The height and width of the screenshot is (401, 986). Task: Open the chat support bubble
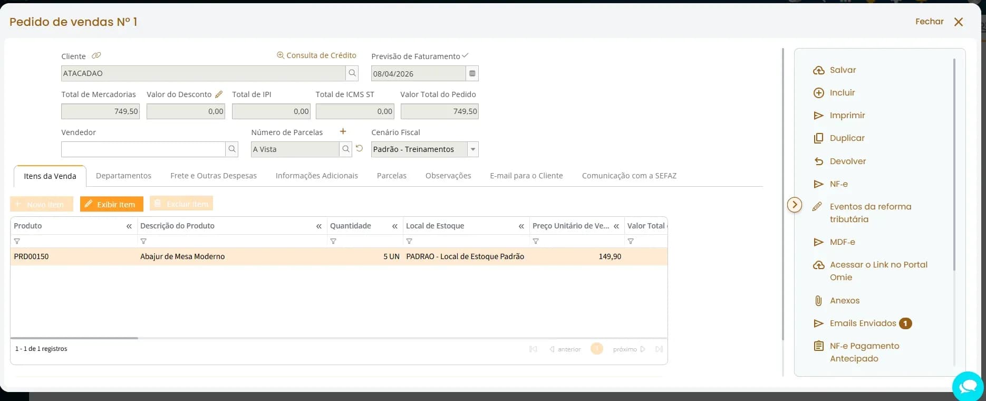968,387
